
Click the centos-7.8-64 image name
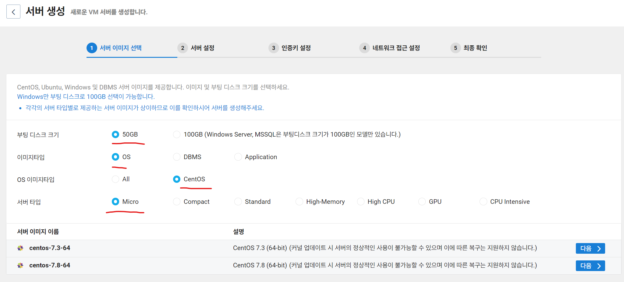coord(50,265)
